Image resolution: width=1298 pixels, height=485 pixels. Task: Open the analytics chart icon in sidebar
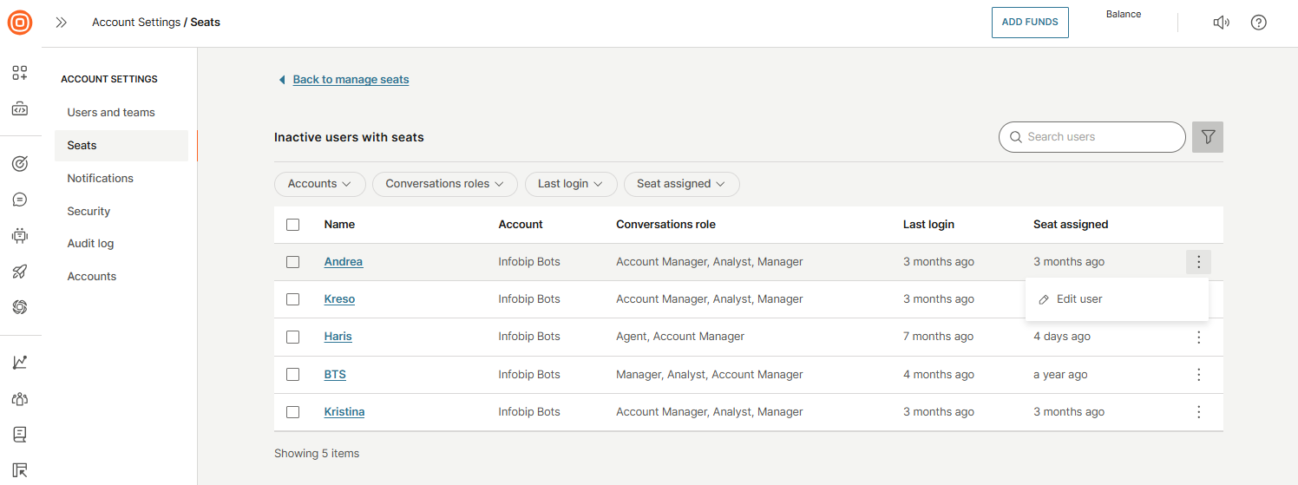[20, 363]
